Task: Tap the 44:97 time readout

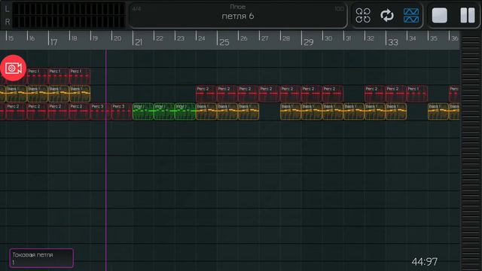Action: tap(424, 262)
